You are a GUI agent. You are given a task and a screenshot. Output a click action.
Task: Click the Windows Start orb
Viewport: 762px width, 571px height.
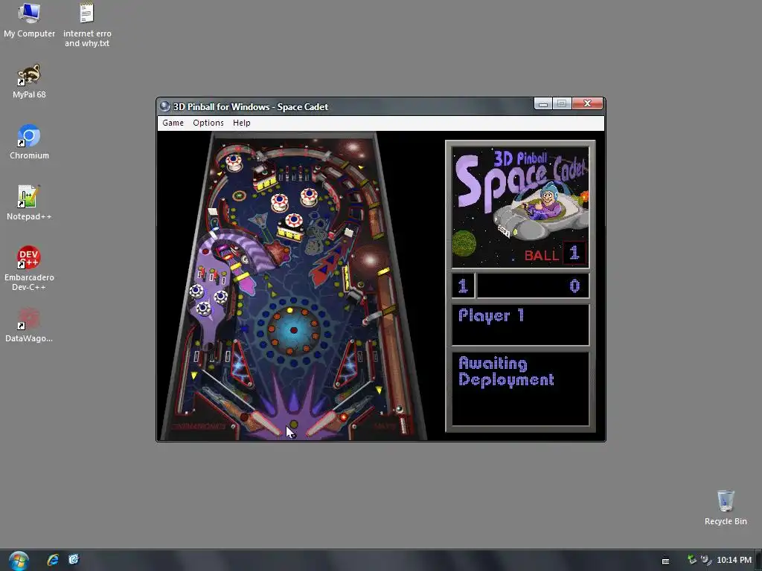tap(19, 561)
